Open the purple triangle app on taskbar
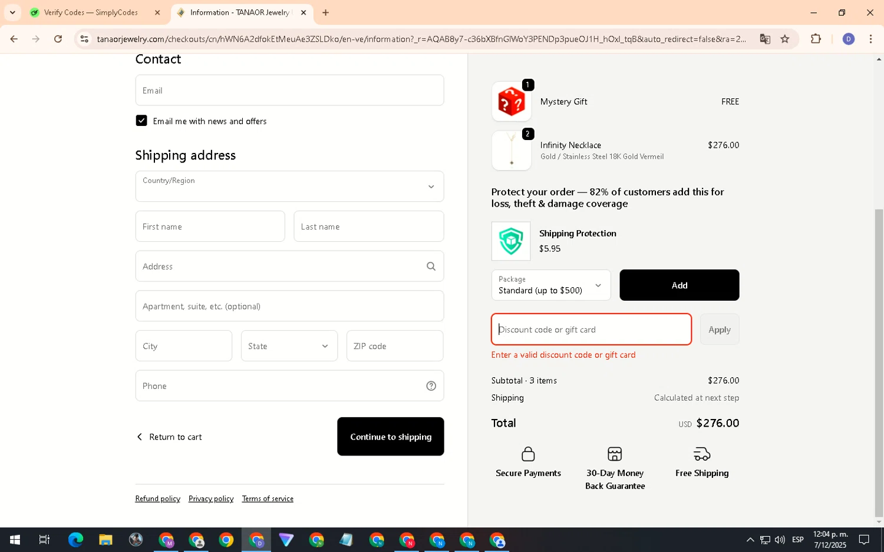The image size is (884, 552). pos(286,540)
